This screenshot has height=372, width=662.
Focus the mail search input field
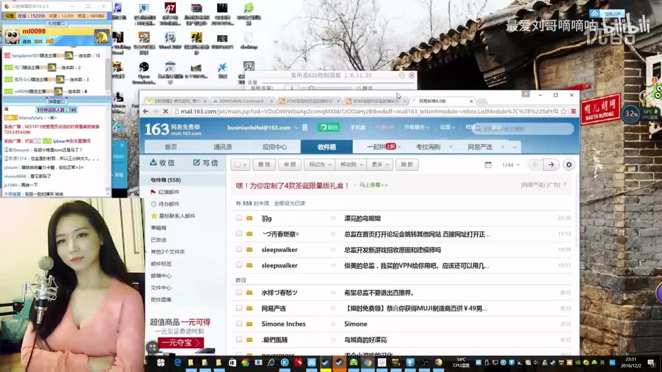click(522, 129)
